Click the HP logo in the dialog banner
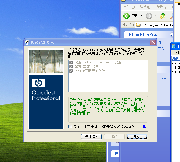Screen dimensions: 180x162 [39, 83]
